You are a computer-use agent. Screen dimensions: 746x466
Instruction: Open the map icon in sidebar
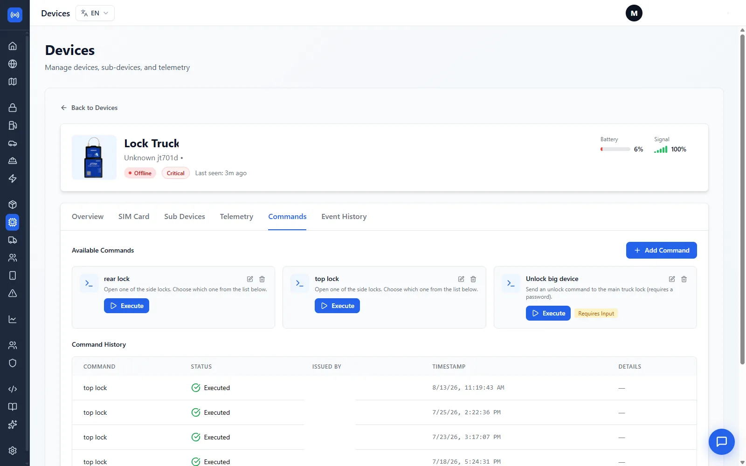[13, 82]
